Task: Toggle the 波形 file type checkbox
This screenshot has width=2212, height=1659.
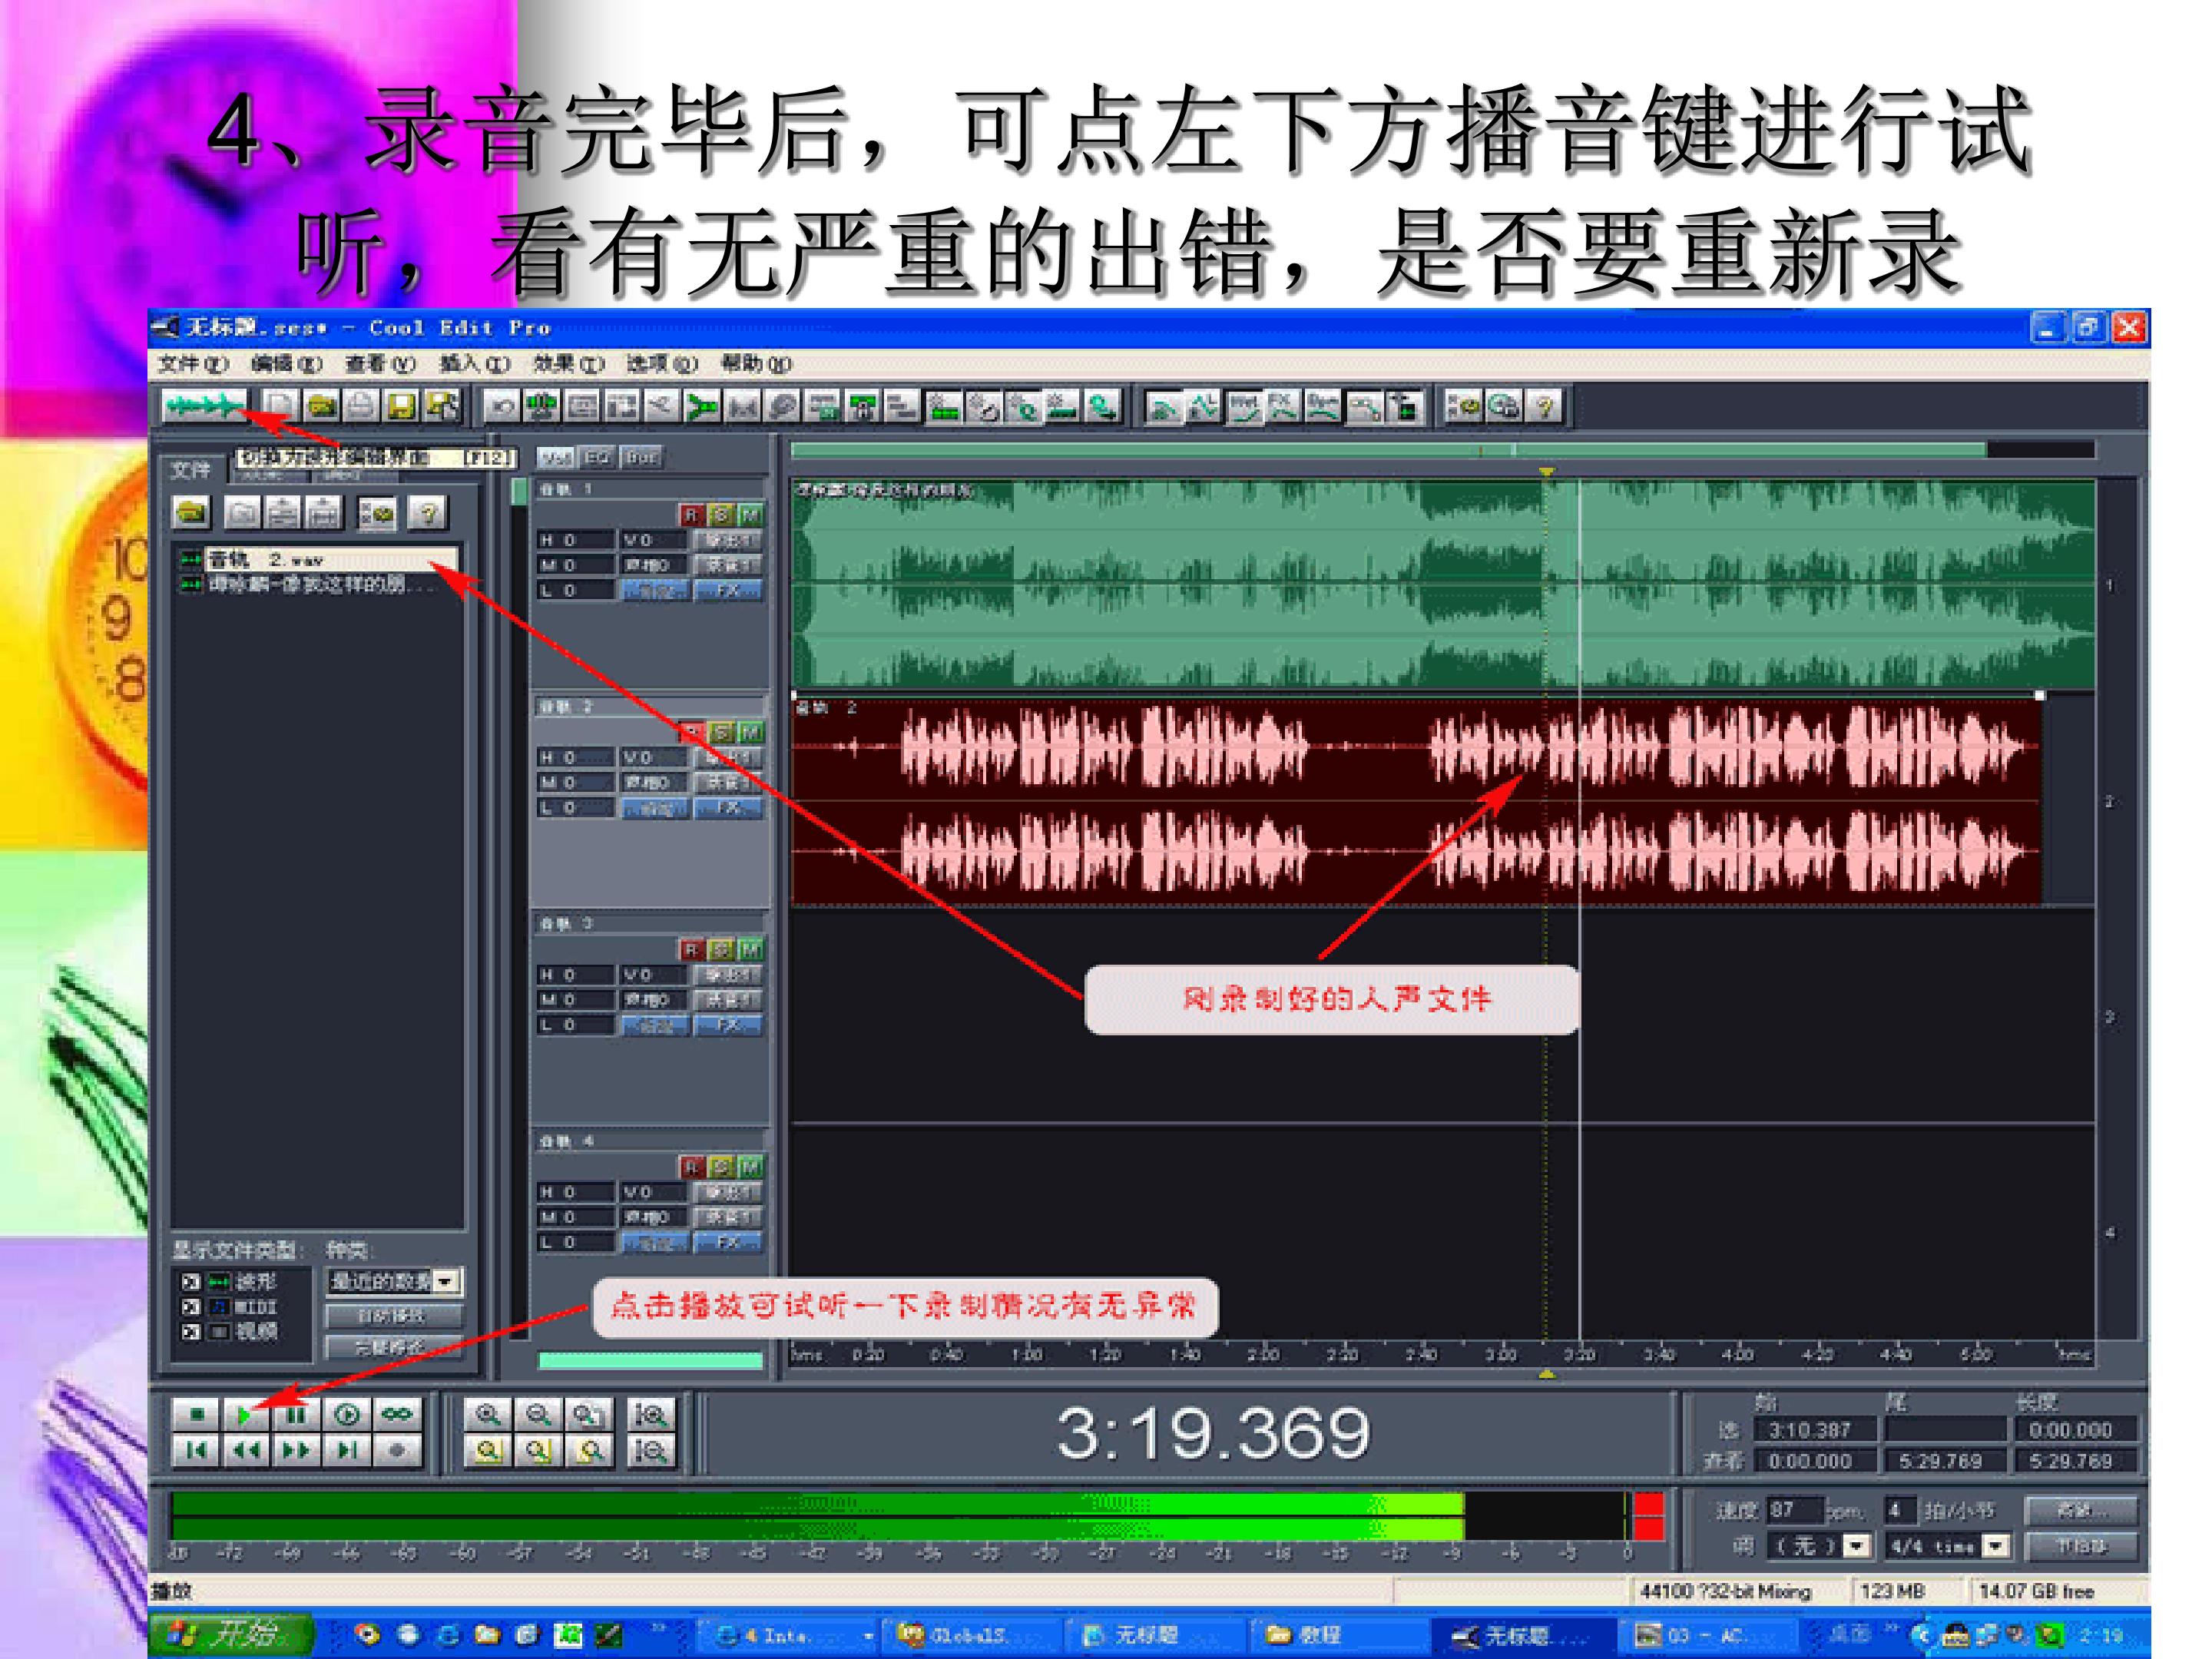Action: 190,1281
